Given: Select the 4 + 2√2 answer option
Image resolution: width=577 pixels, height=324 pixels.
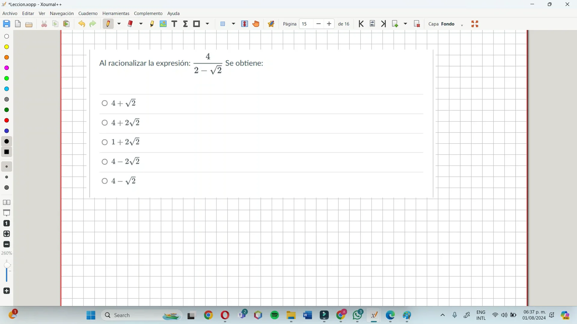Looking at the screenshot, I should [x=105, y=123].
